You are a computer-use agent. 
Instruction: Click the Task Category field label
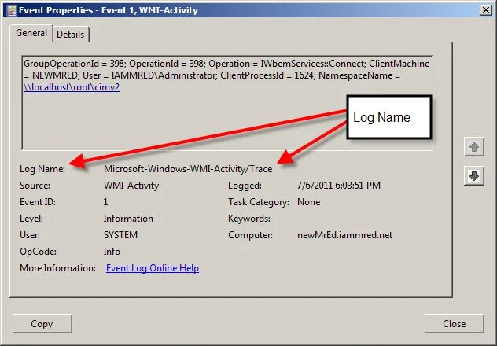(x=259, y=202)
